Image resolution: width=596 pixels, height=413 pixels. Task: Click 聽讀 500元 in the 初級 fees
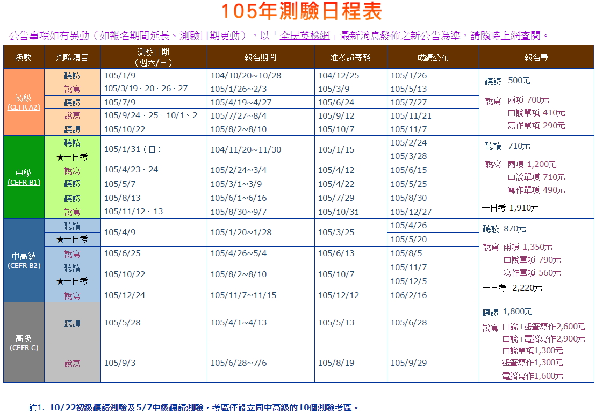pos(507,81)
